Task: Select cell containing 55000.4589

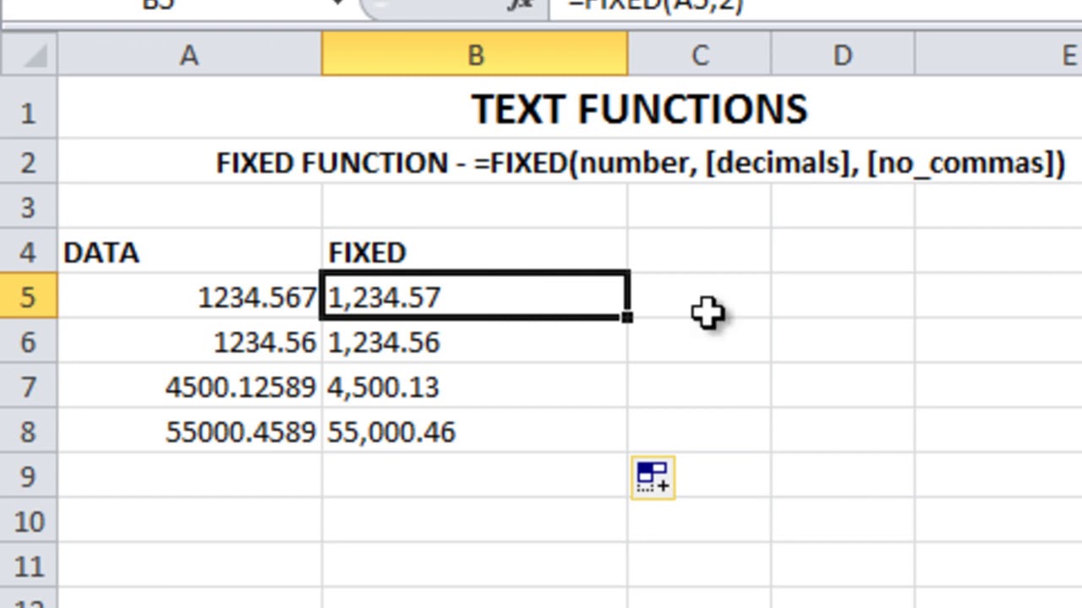Action: [x=189, y=431]
